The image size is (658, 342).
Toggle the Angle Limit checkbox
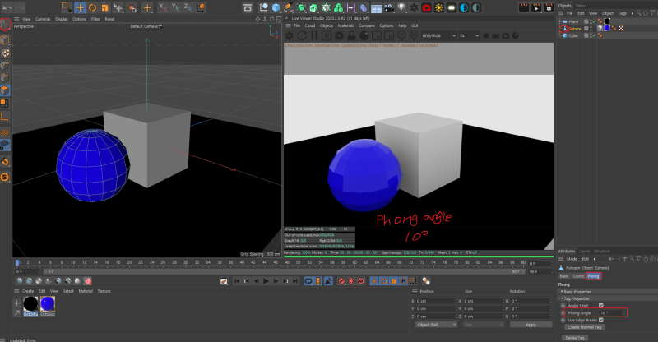[x=601, y=306]
